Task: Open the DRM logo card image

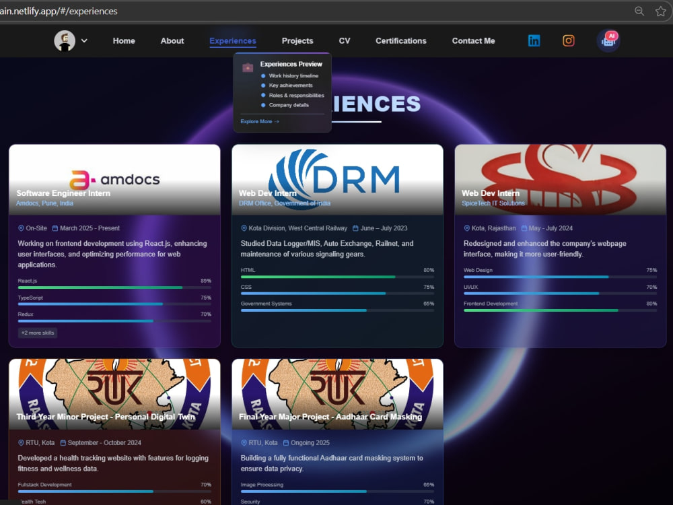Action: [x=337, y=179]
